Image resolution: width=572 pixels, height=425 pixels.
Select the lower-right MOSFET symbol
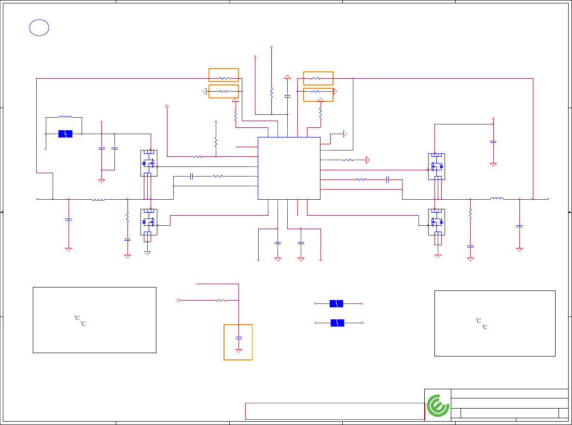tap(436, 222)
